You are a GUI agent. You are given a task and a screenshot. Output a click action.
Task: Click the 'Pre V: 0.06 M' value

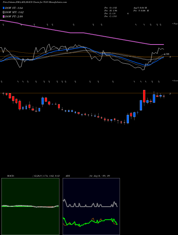pyautogui.click(x=141, y=11)
